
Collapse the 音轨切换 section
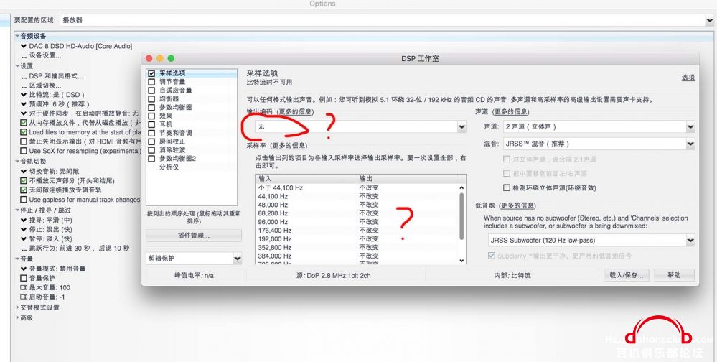17,162
